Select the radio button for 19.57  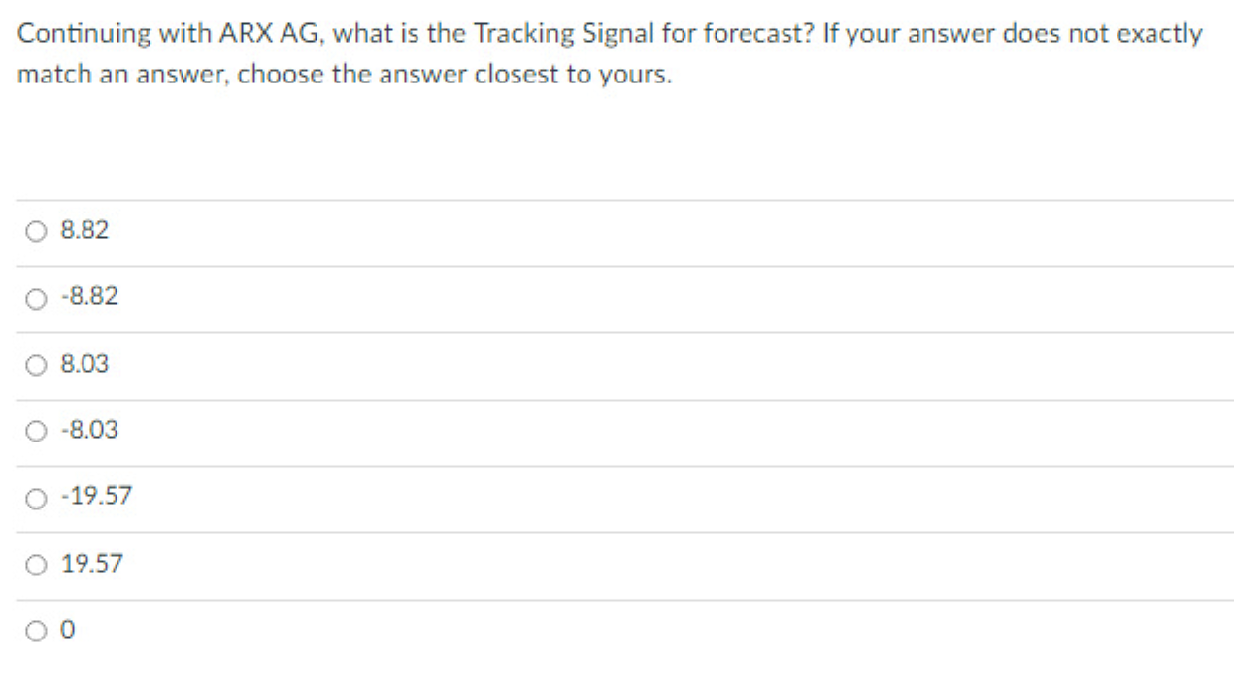tap(37, 564)
